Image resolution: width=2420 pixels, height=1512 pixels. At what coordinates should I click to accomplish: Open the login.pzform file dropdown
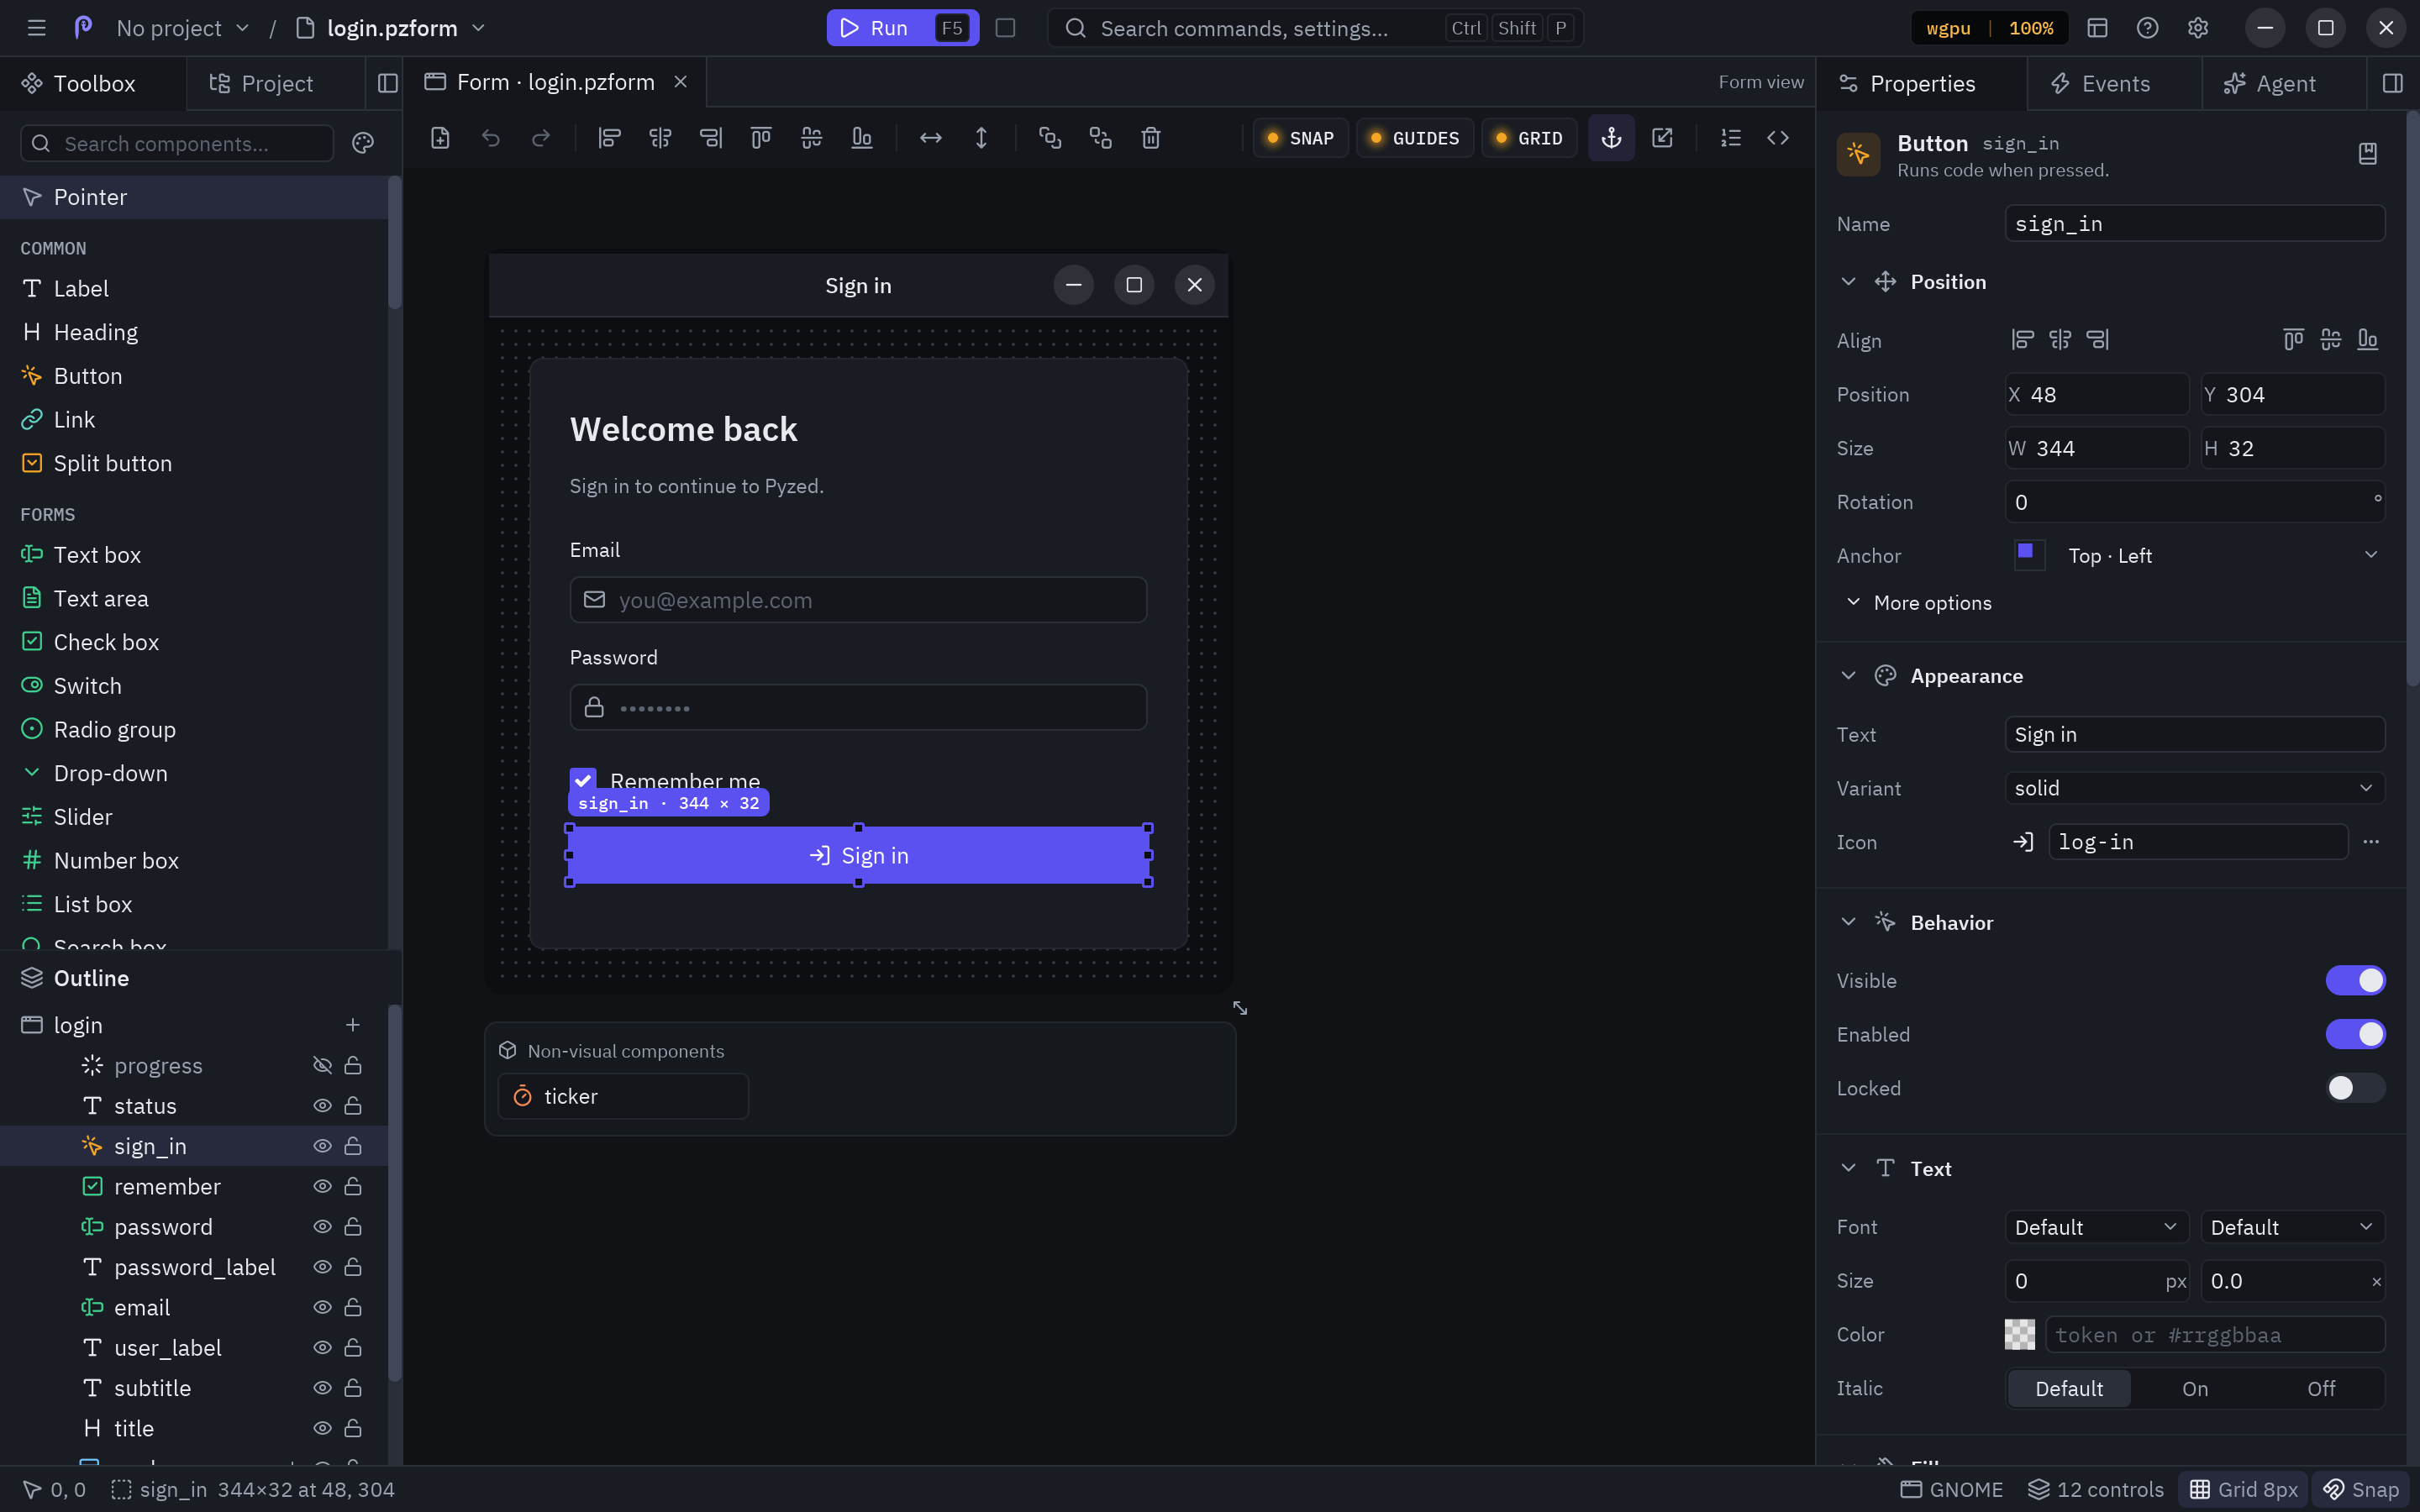(x=391, y=28)
